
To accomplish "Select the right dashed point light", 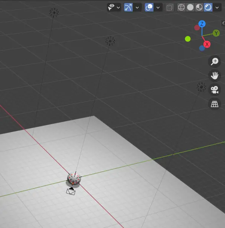I will pos(201,87).
